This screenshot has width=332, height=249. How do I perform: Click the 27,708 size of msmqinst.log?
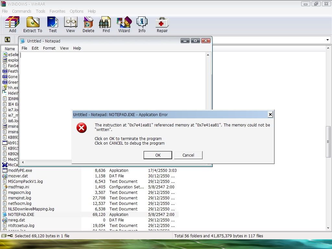pos(99,198)
